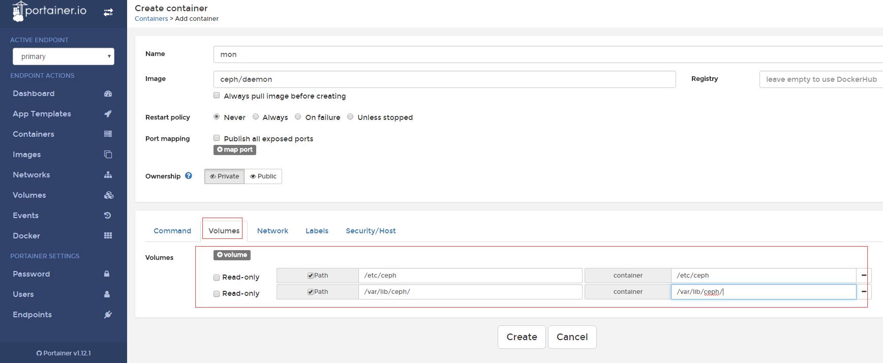Select Unless stopped restart policy
The height and width of the screenshot is (363, 883).
click(350, 117)
